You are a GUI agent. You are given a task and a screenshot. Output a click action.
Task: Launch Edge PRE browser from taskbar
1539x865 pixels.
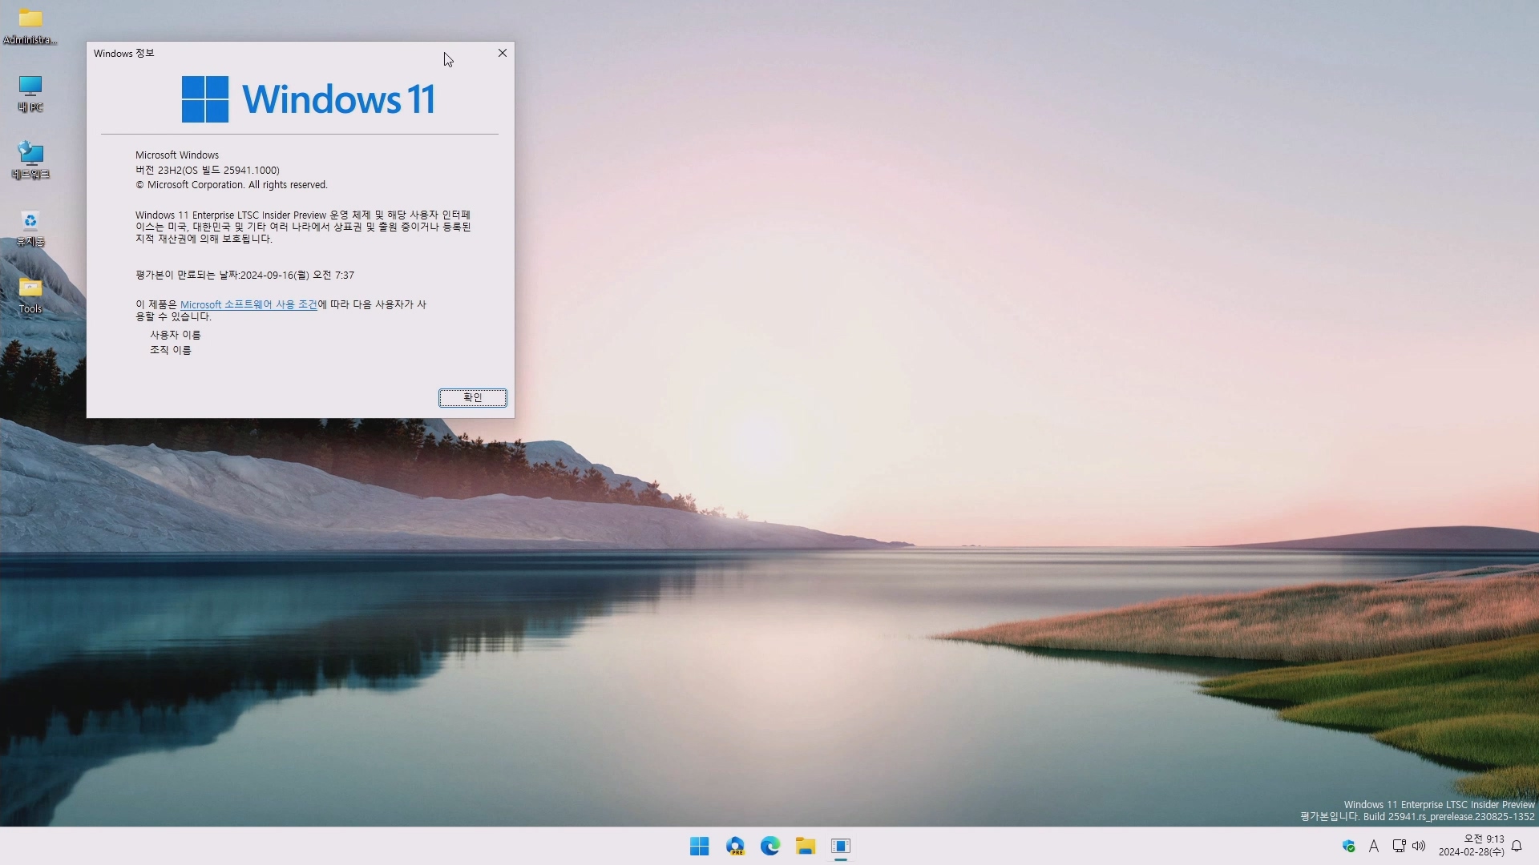click(x=735, y=846)
